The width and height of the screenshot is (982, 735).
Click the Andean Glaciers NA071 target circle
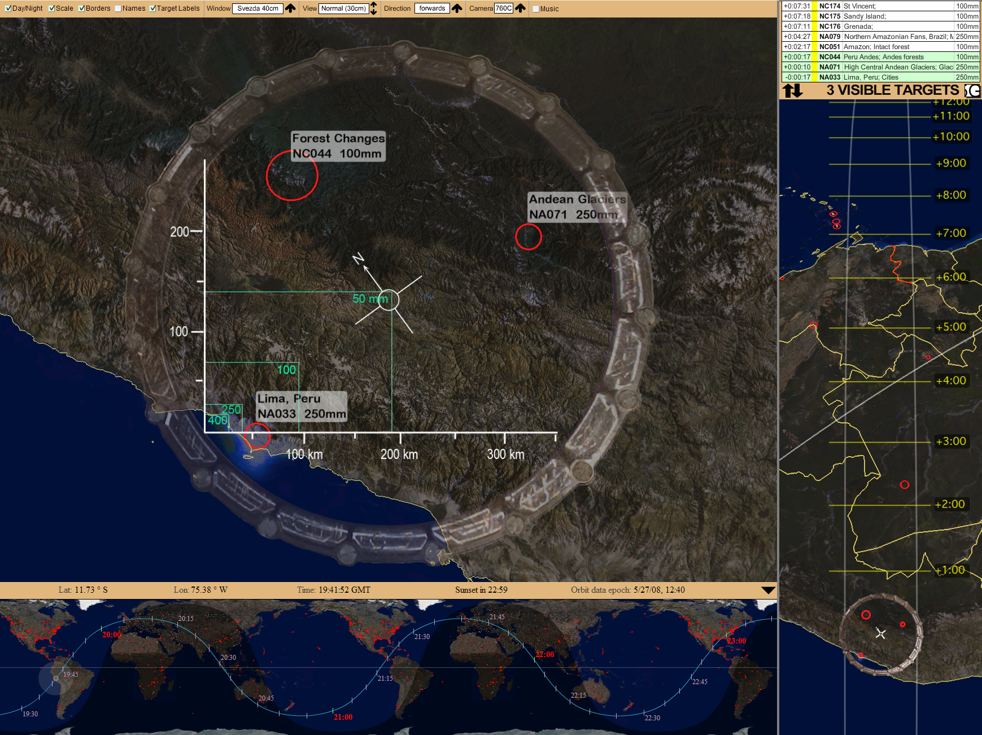pos(529,237)
